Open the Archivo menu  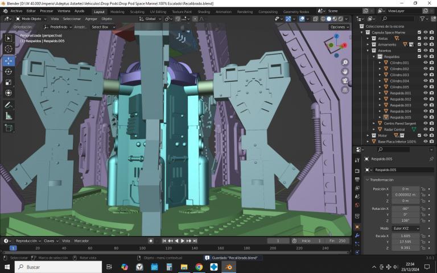click(x=17, y=11)
